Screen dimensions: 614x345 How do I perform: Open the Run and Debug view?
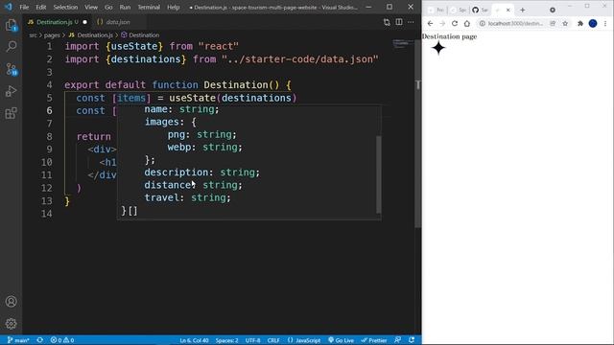pyautogui.click(x=11, y=91)
